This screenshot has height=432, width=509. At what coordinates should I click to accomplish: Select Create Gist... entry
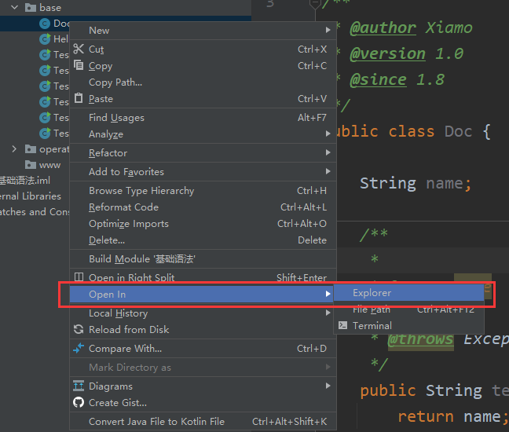click(x=203, y=403)
